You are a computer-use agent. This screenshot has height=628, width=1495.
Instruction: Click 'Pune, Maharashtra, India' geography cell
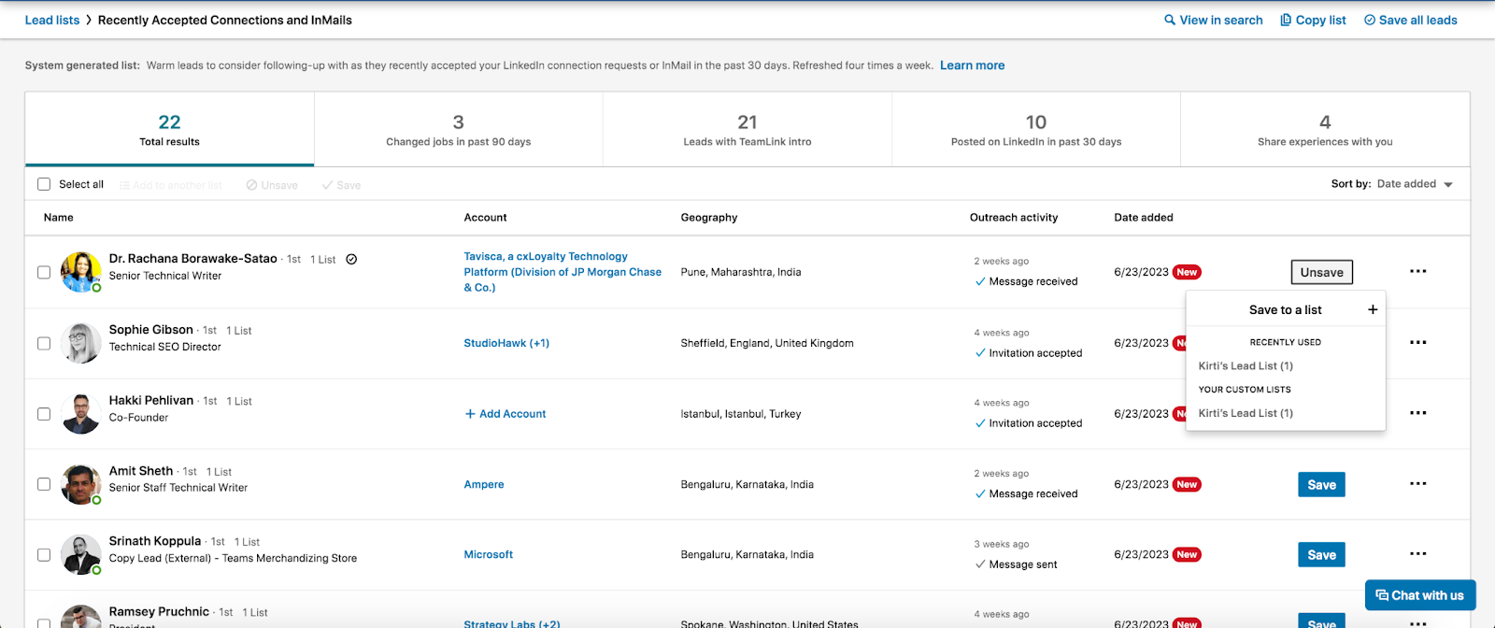tap(741, 272)
